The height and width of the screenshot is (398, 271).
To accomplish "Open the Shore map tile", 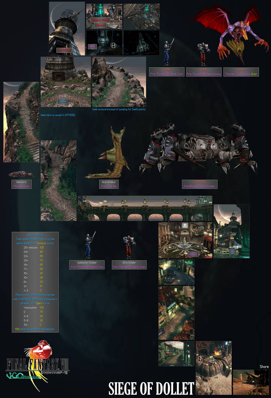I will pyautogui.click(x=251, y=382).
